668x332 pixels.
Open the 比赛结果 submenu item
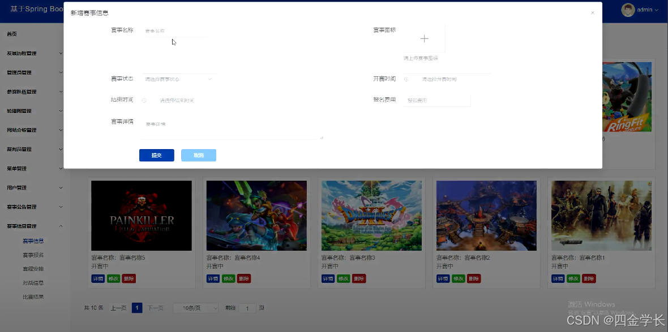(33, 297)
